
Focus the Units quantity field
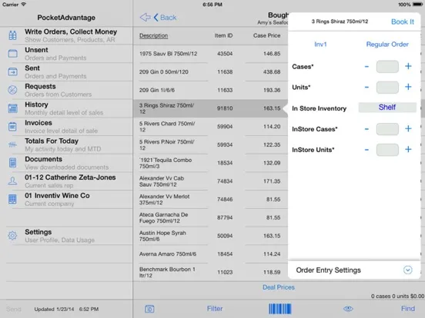387,87
